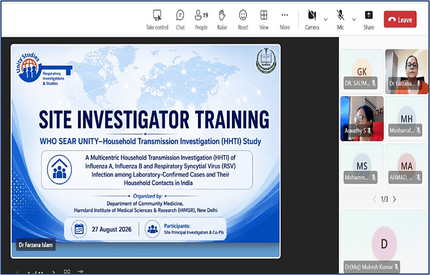Select DR. SALIM participant tile
The height and width of the screenshot is (275, 430).
pos(362,71)
